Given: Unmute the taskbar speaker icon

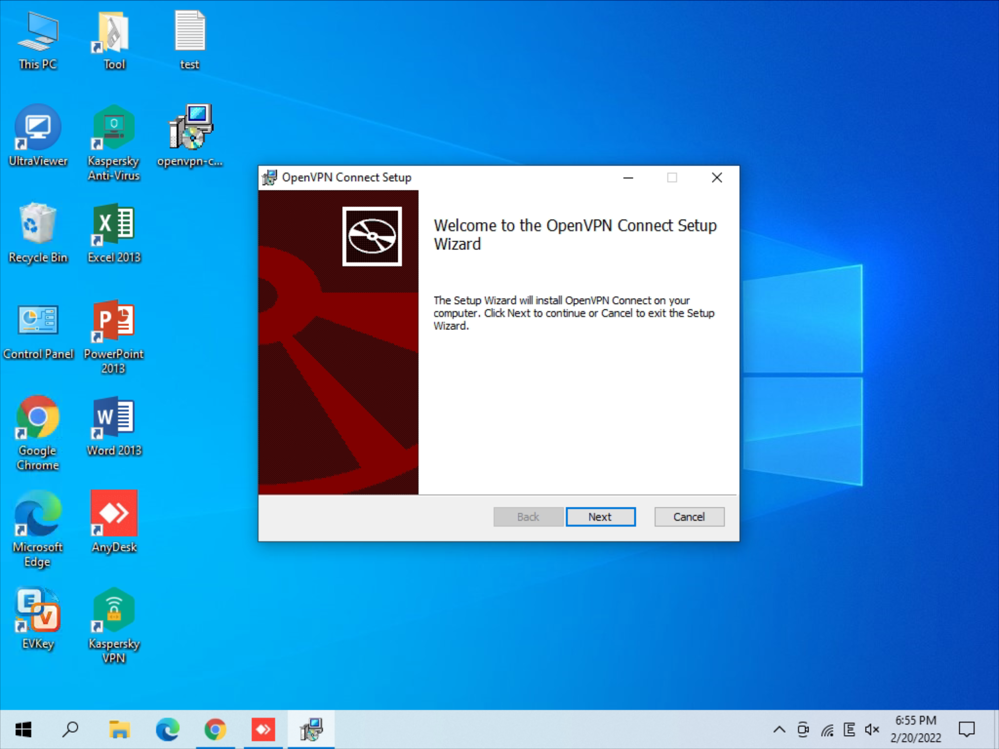Looking at the screenshot, I should coord(872,729).
